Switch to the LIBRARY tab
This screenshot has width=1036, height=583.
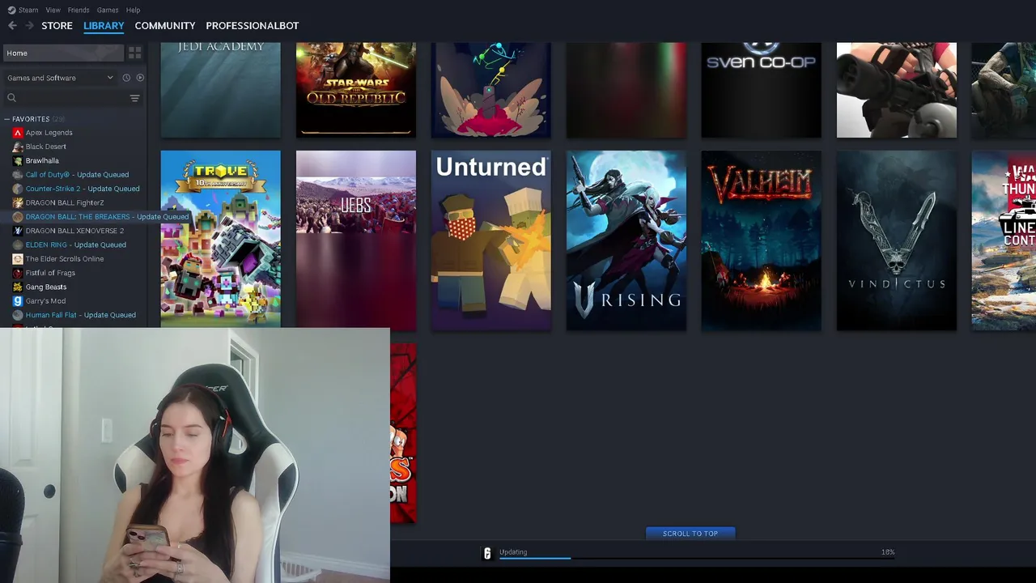[x=104, y=26]
